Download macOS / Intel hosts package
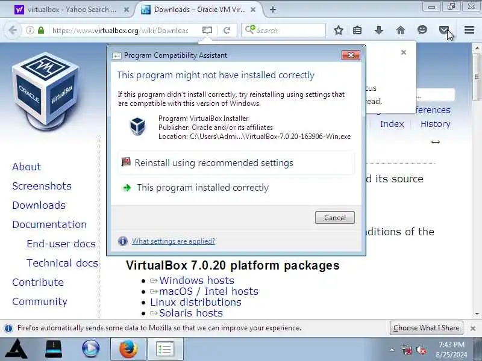 pyautogui.click(x=208, y=291)
